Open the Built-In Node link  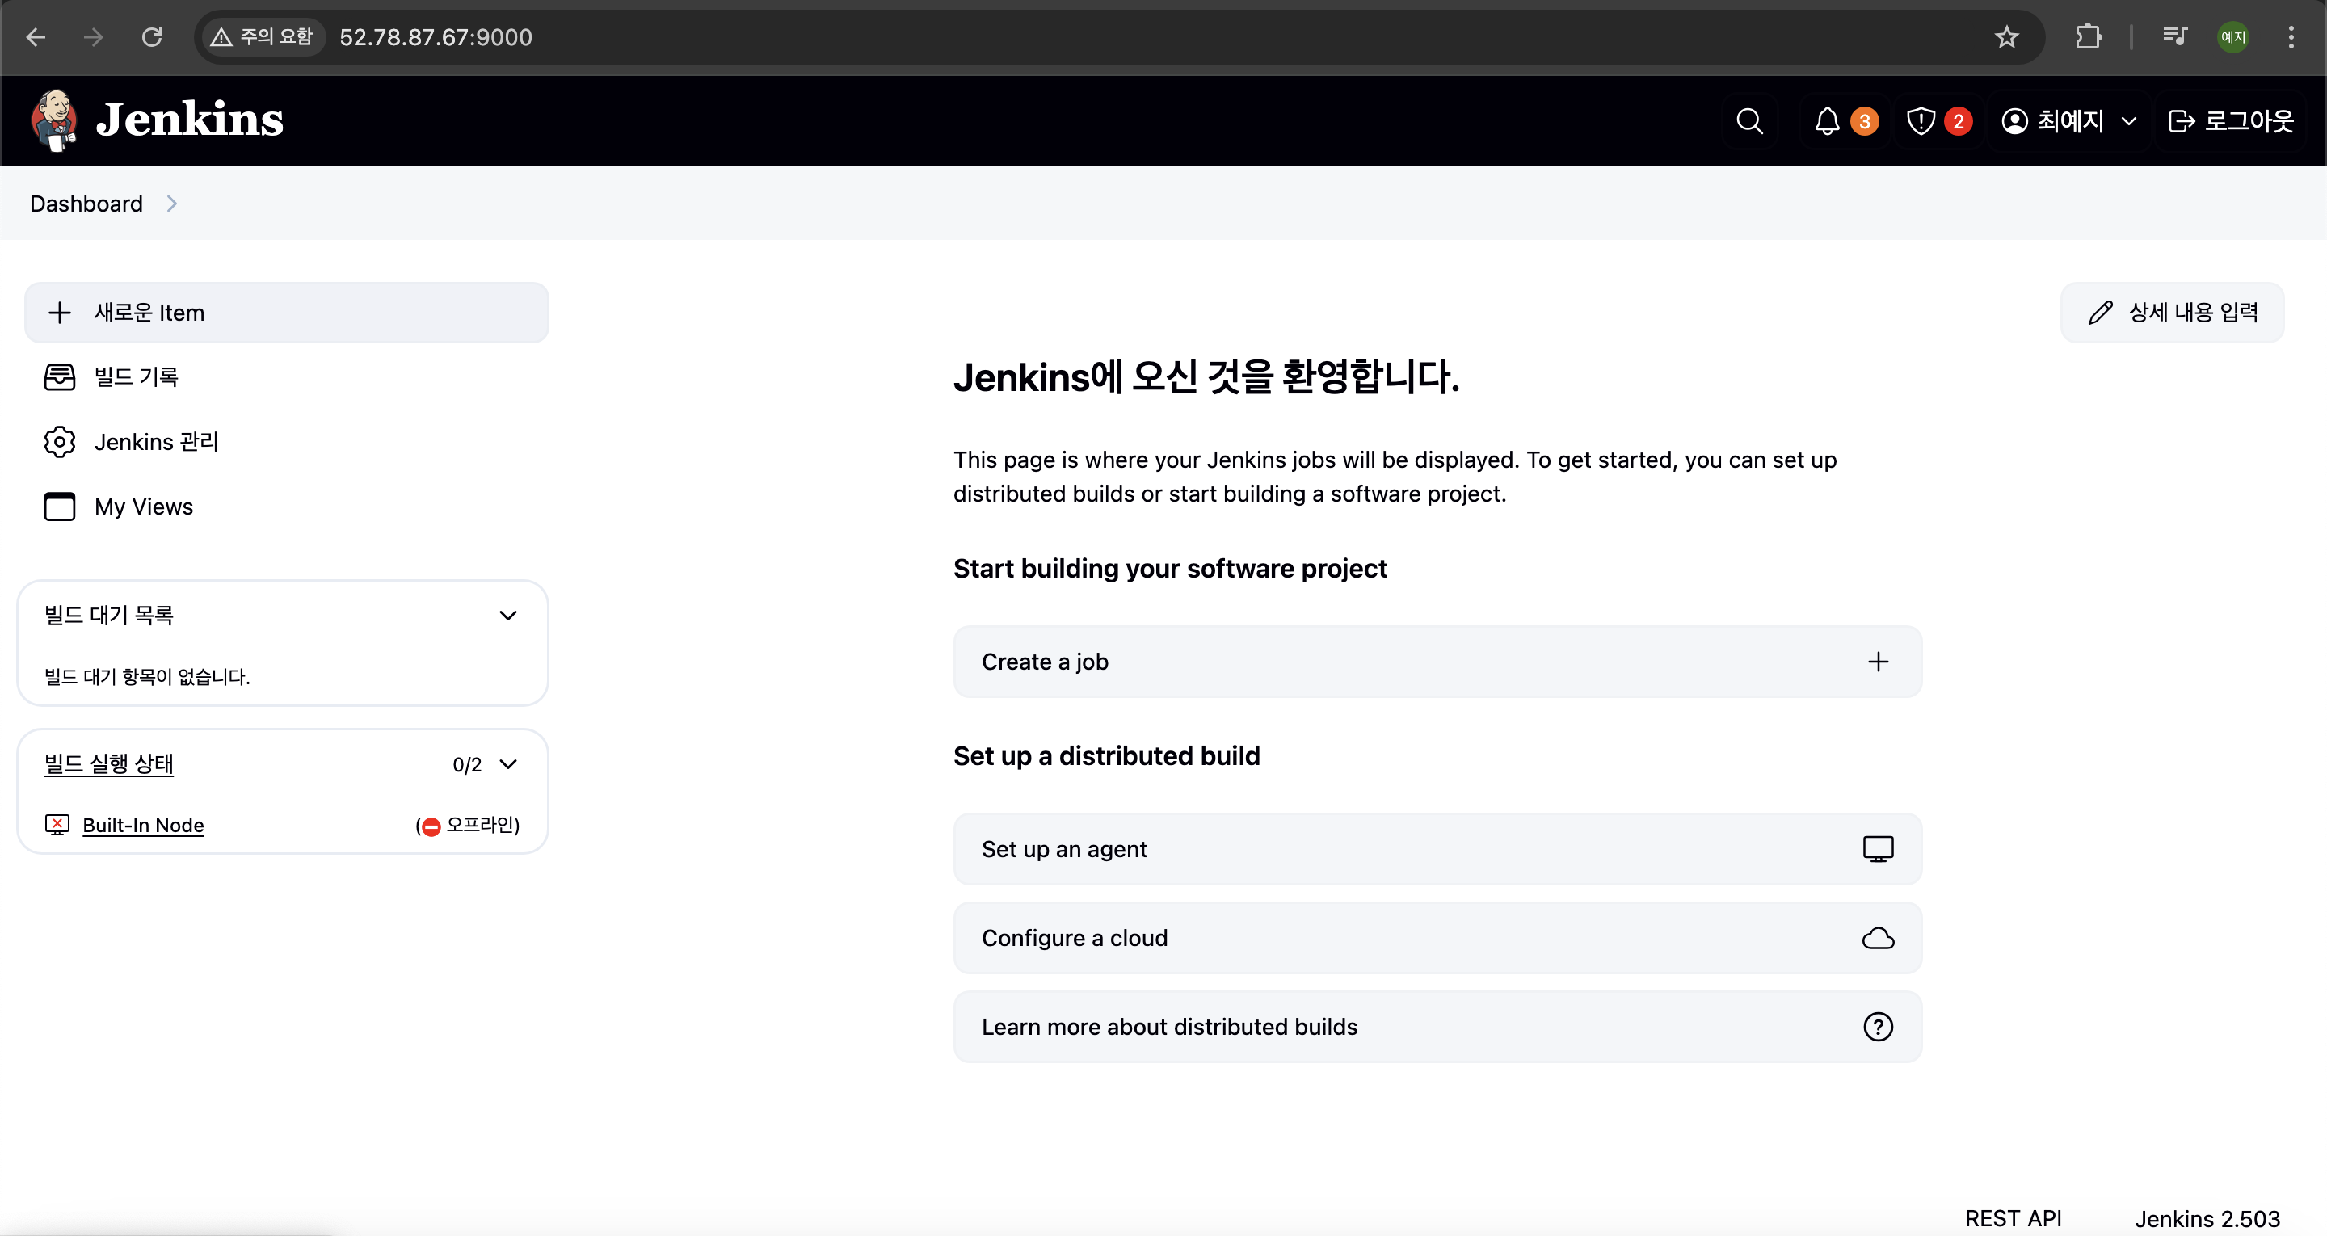coord(143,825)
